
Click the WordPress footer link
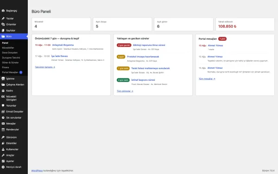[37, 171]
